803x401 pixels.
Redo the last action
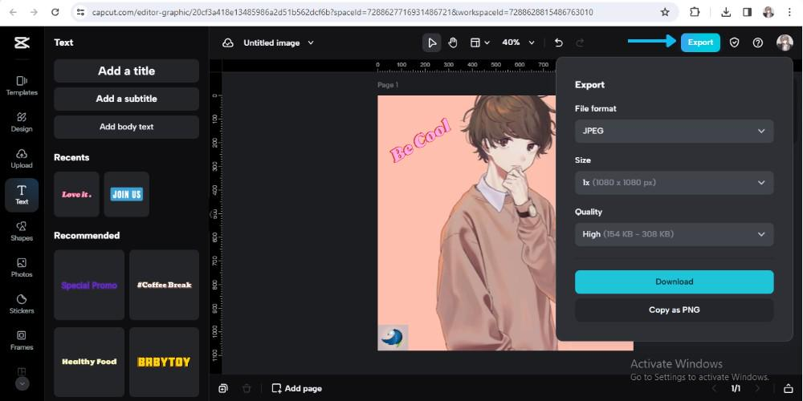(x=580, y=43)
